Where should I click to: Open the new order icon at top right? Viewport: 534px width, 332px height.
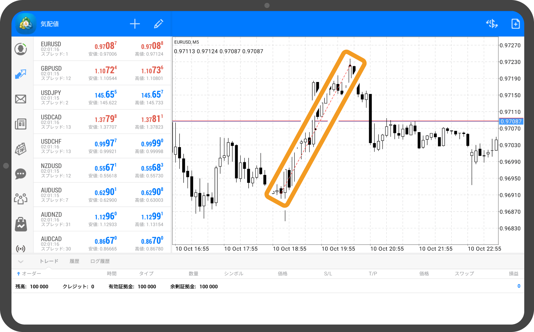point(515,24)
